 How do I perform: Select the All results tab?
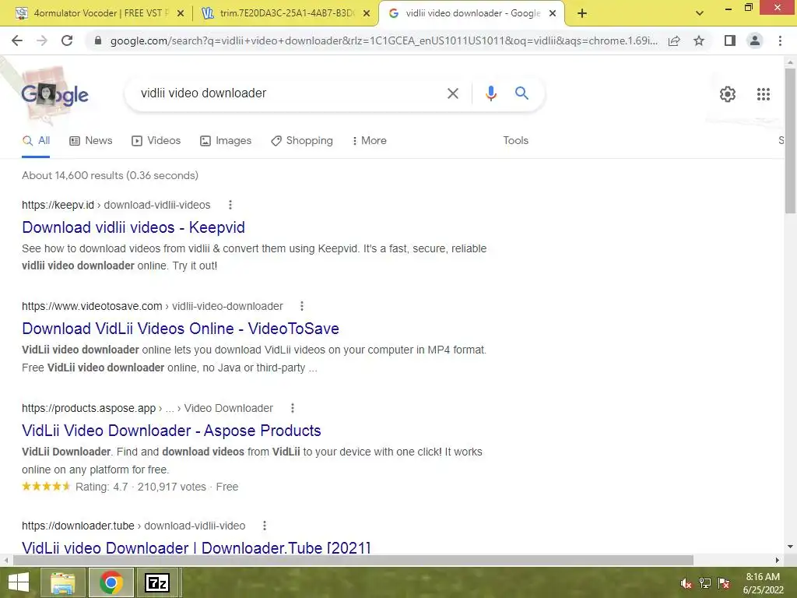tap(36, 141)
